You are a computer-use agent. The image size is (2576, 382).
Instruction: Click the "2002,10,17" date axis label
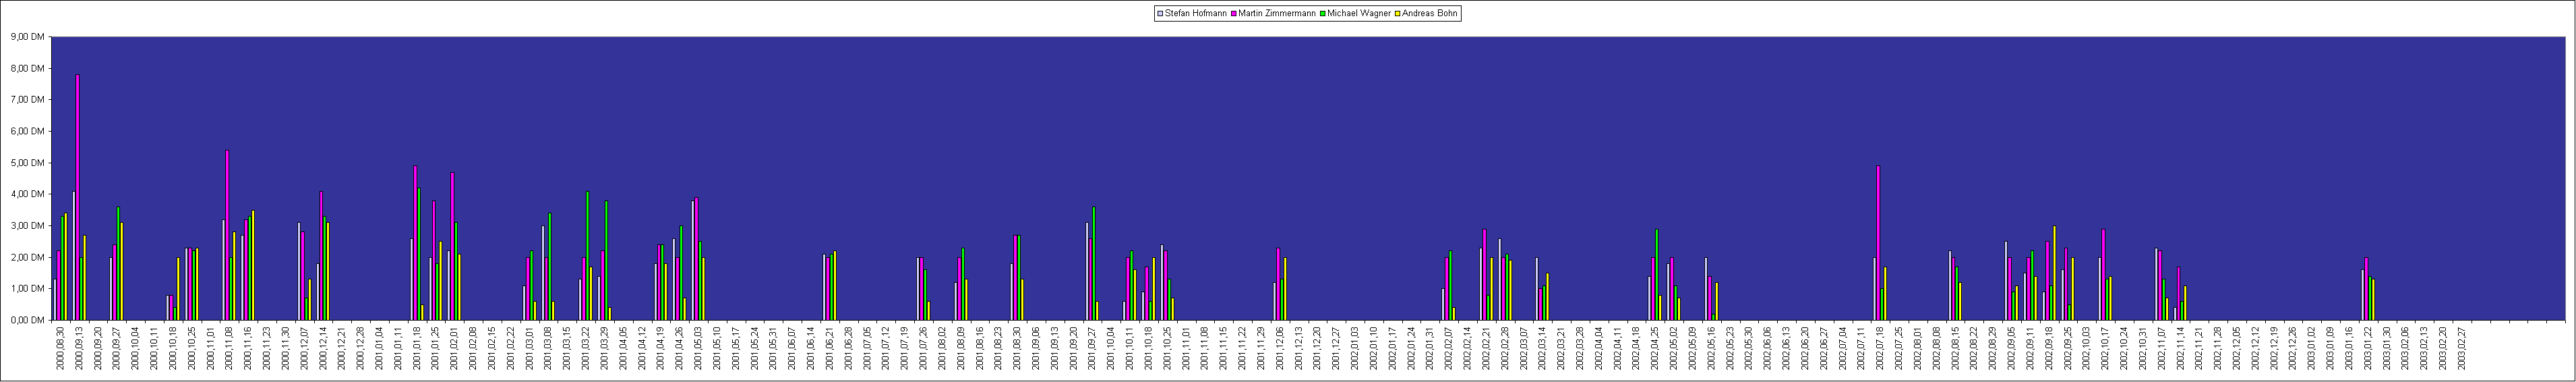point(2106,348)
